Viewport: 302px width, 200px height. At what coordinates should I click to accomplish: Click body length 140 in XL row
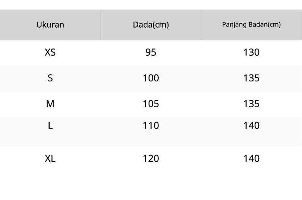pyautogui.click(x=251, y=159)
